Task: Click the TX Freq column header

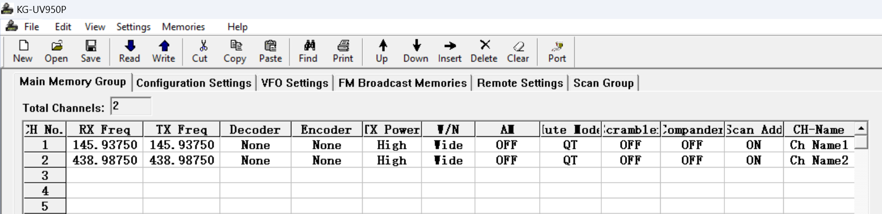Action: 181,129
